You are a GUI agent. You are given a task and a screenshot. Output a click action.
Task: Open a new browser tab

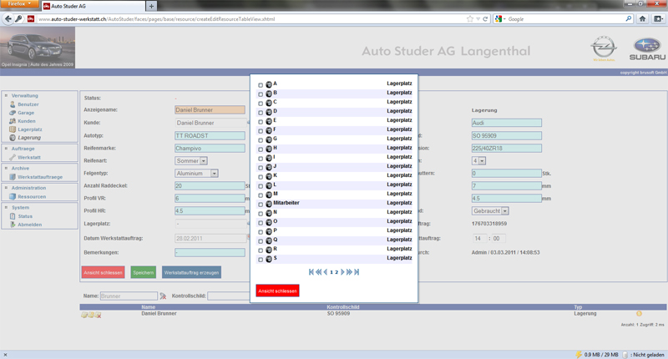point(151,7)
